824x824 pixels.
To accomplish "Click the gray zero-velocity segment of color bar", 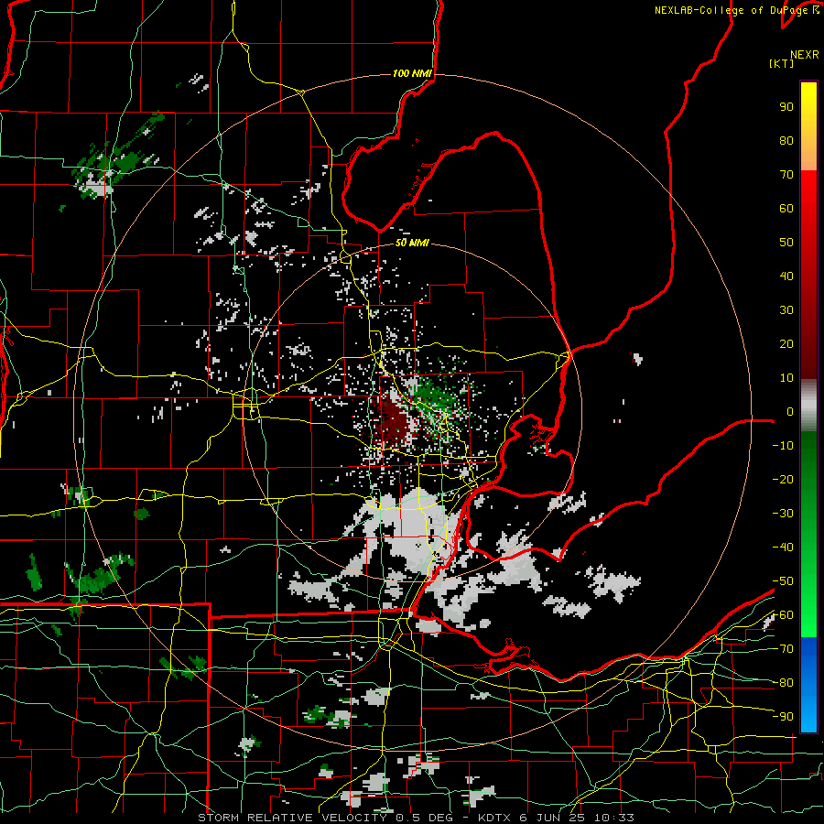I will pyautogui.click(x=808, y=406).
